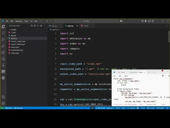Switch to Notepad config tab
Screen dimensions: 170x128
tap(123, 72)
